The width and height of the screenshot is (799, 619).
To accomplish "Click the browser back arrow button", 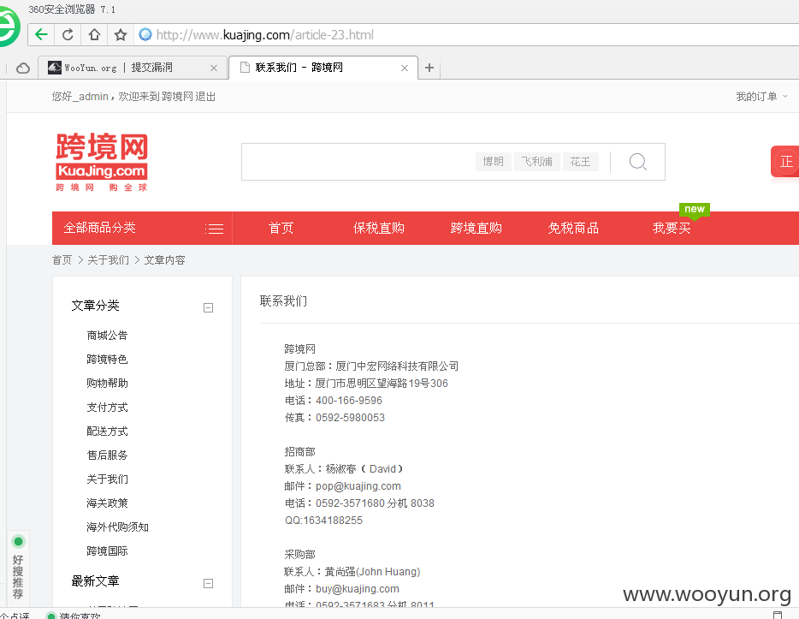I will pos(41,34).
